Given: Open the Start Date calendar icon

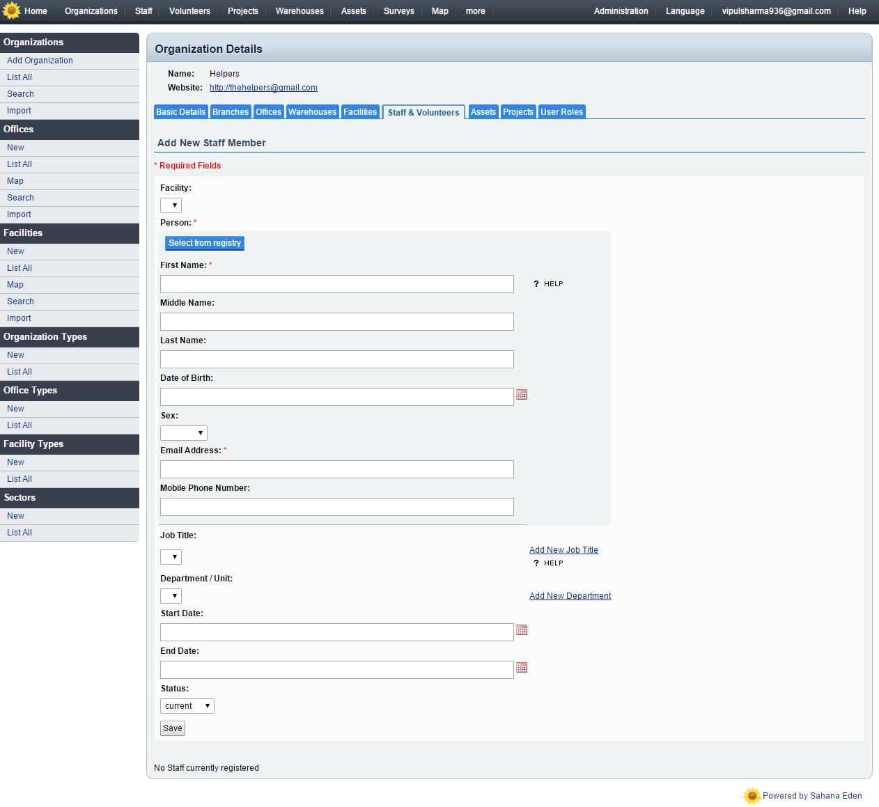Looking at the screenshot, I should click(x=522, y=630).
